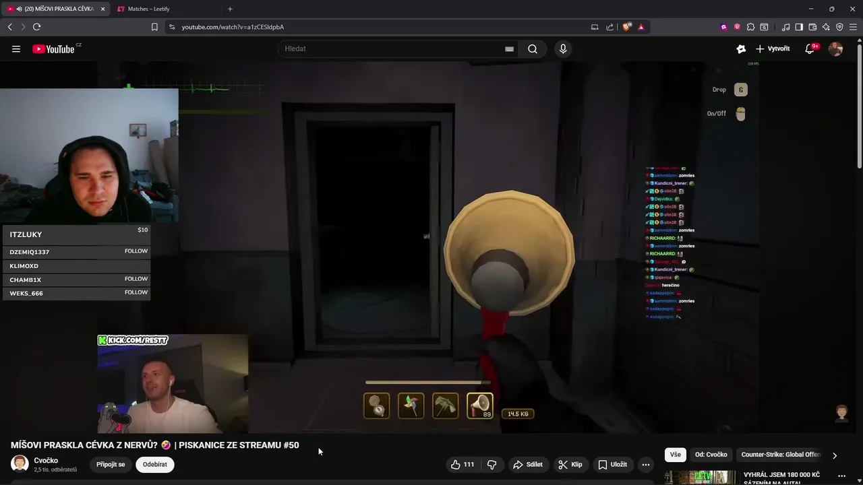
Task: Click the small avatar at the video corner
Action: click(x=841, y=412)
